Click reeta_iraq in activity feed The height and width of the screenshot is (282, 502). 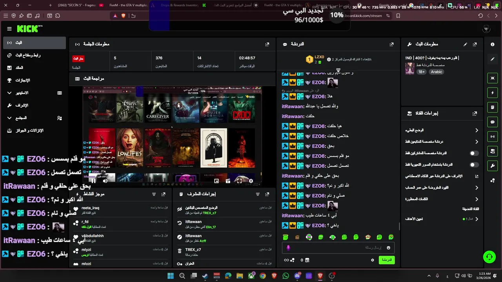(90, 208)
